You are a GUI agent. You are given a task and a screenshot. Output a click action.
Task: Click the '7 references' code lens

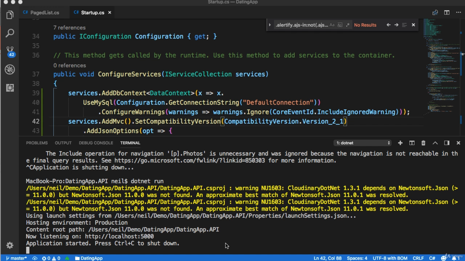point(69,27)
